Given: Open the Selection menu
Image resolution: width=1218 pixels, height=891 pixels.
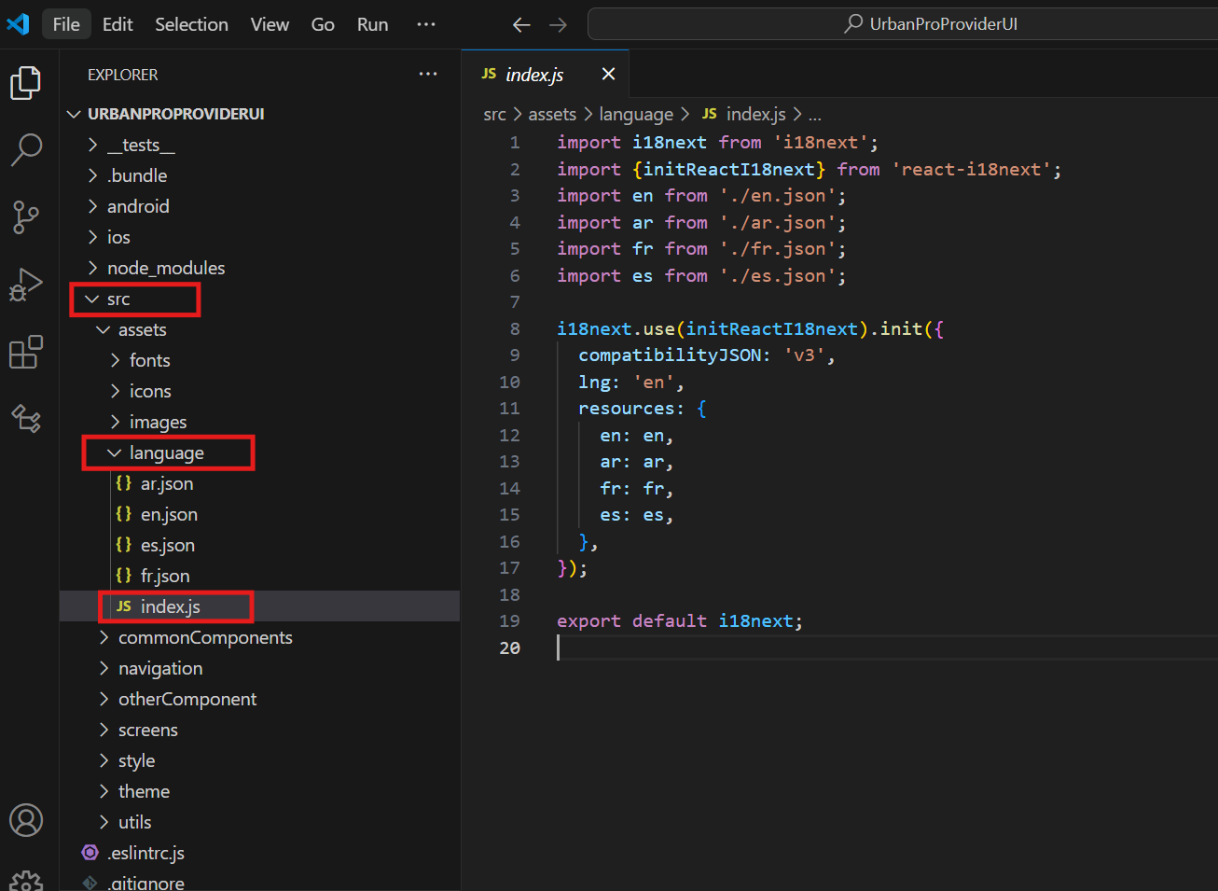Looking at the screenshot, I should (191, 24).
